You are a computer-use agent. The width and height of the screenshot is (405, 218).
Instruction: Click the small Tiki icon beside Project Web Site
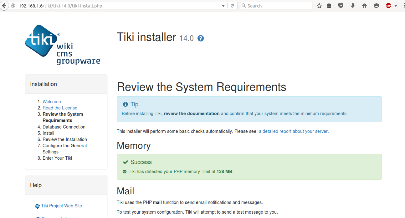(x=37, y=206)
